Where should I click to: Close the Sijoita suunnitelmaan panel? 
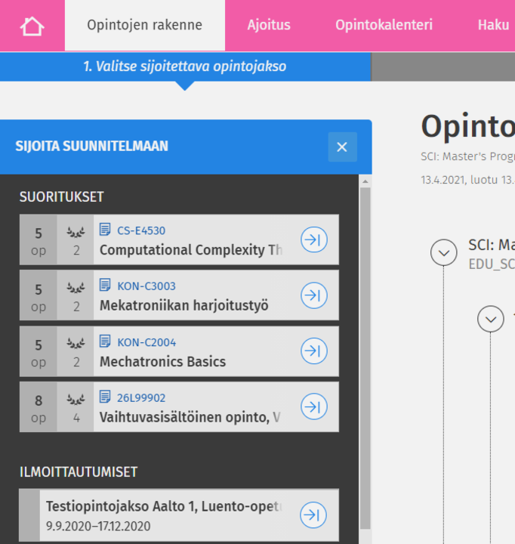coord(342,147)
